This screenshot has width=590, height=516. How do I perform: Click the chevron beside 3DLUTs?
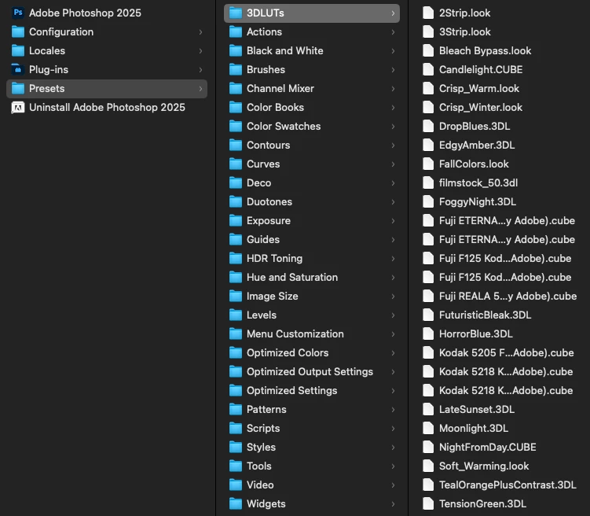pos(393,13)
